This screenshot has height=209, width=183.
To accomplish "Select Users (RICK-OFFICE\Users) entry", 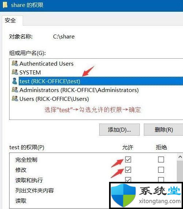I will (54, 99).
